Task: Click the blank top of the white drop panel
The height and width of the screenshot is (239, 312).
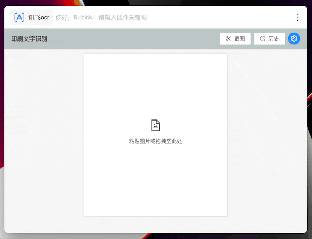Action: (x=155, y=79)
